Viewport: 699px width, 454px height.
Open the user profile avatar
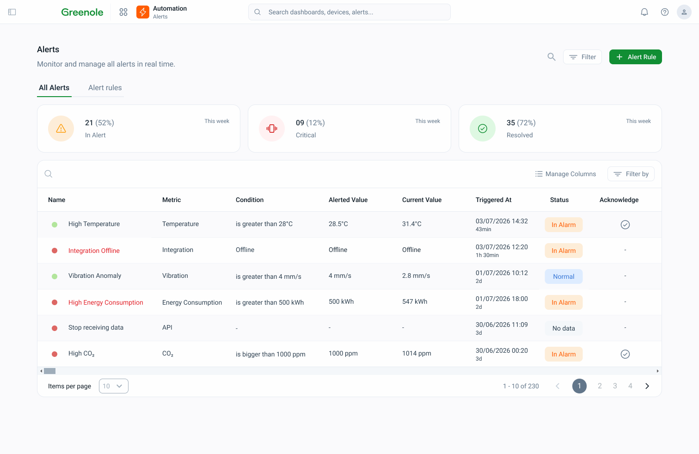click(x=684, y=12)
